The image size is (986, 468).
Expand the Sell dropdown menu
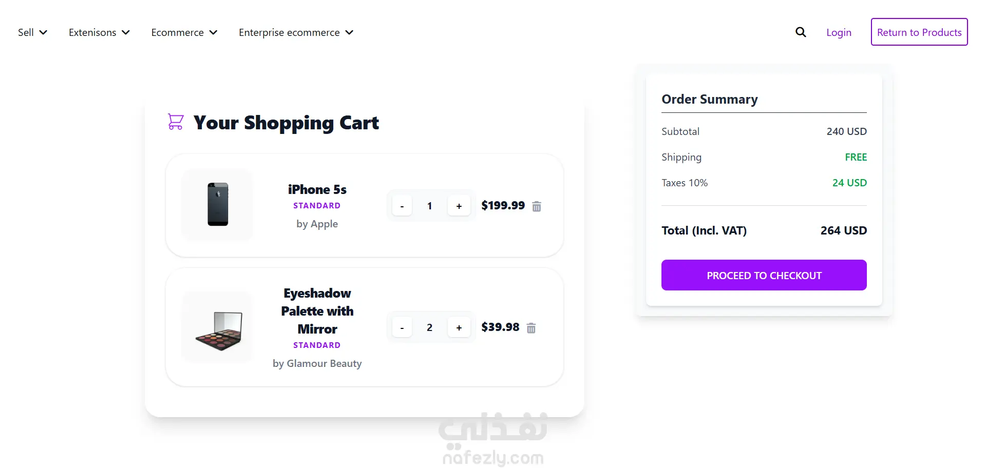coord(32,32)
